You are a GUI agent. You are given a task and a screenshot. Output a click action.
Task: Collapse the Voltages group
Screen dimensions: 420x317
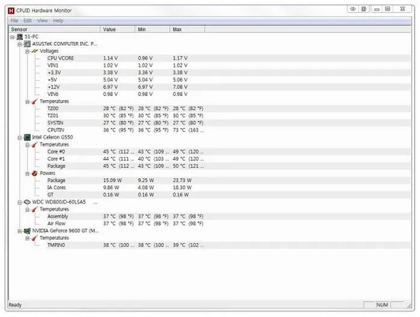click(27, 51)
